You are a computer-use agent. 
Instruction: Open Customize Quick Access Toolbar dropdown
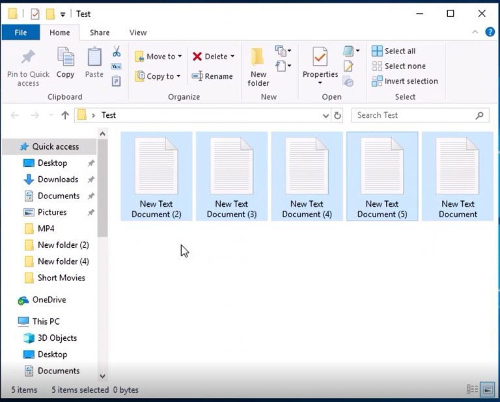(x=62, y=14)
